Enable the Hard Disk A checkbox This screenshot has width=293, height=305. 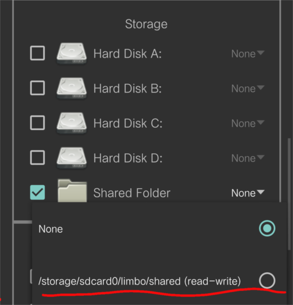[38, 53]
